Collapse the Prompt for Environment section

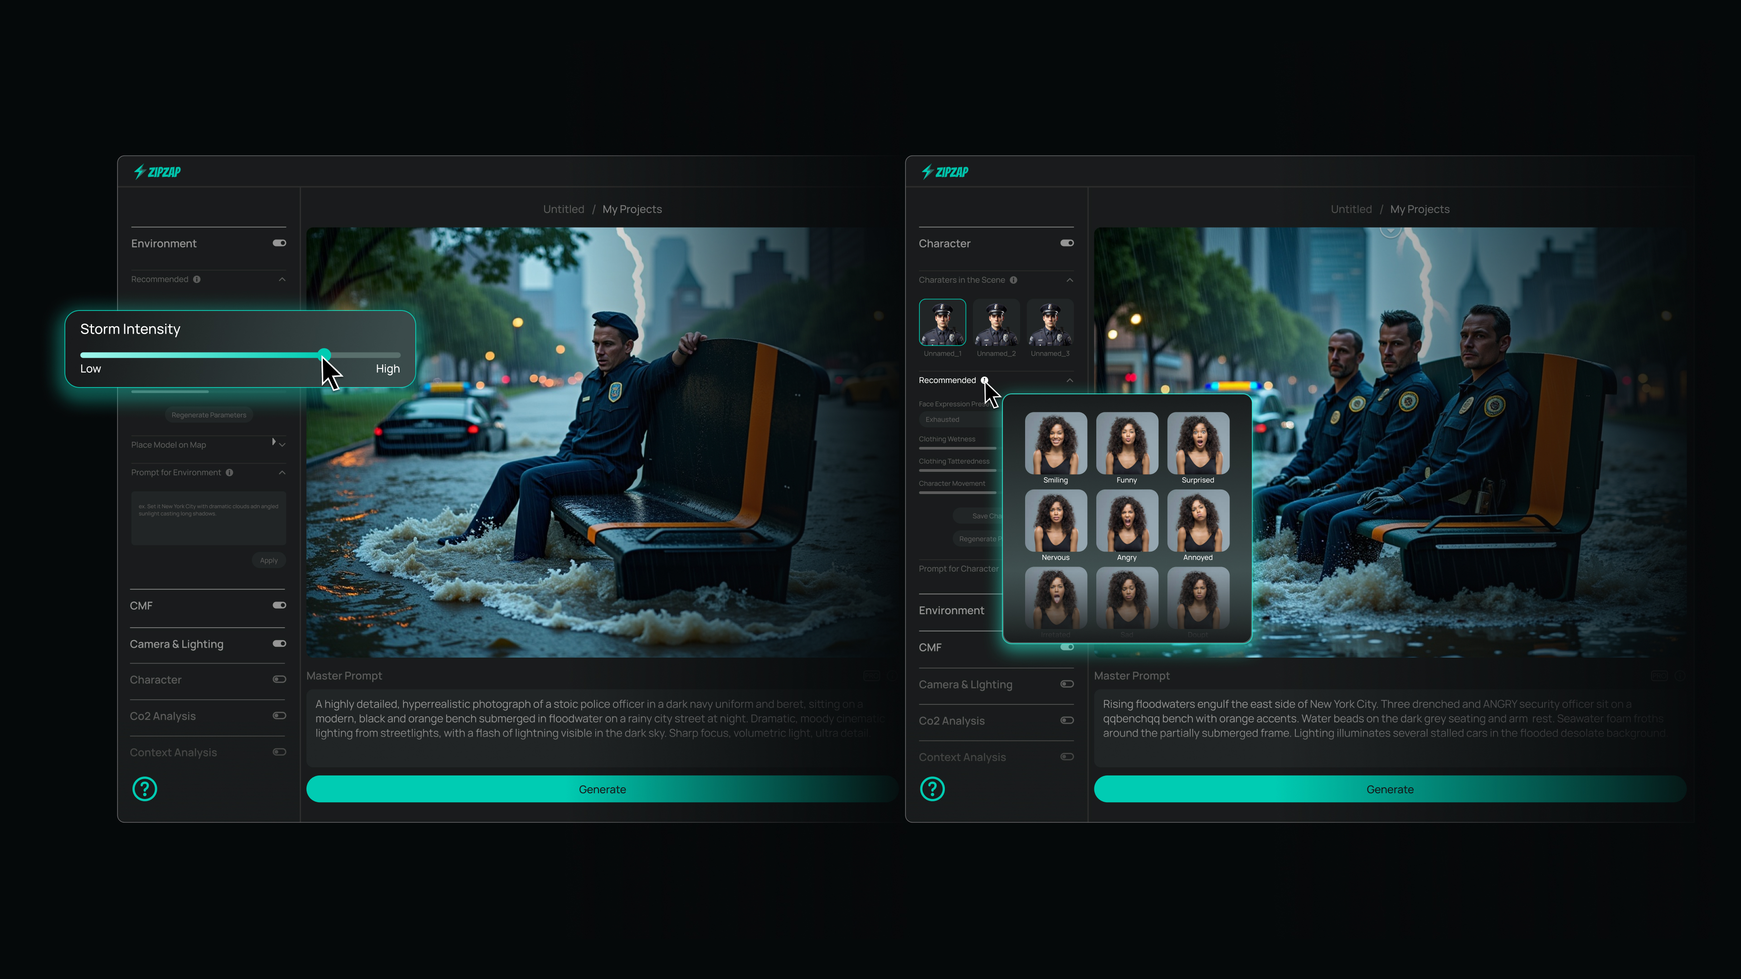(x=282, y=472)
